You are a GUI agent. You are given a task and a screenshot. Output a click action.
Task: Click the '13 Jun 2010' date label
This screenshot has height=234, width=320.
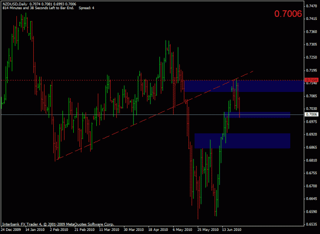pos(231,230)
